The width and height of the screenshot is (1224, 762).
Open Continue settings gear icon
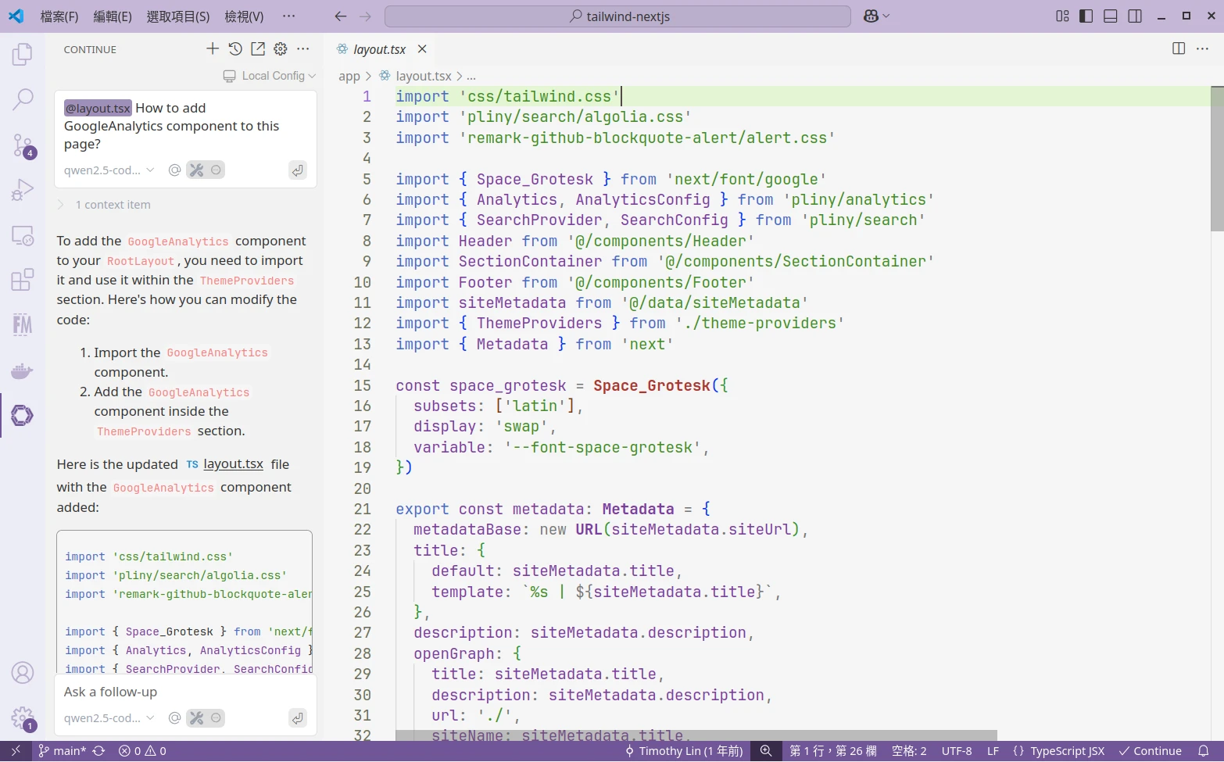pos(281,49)
